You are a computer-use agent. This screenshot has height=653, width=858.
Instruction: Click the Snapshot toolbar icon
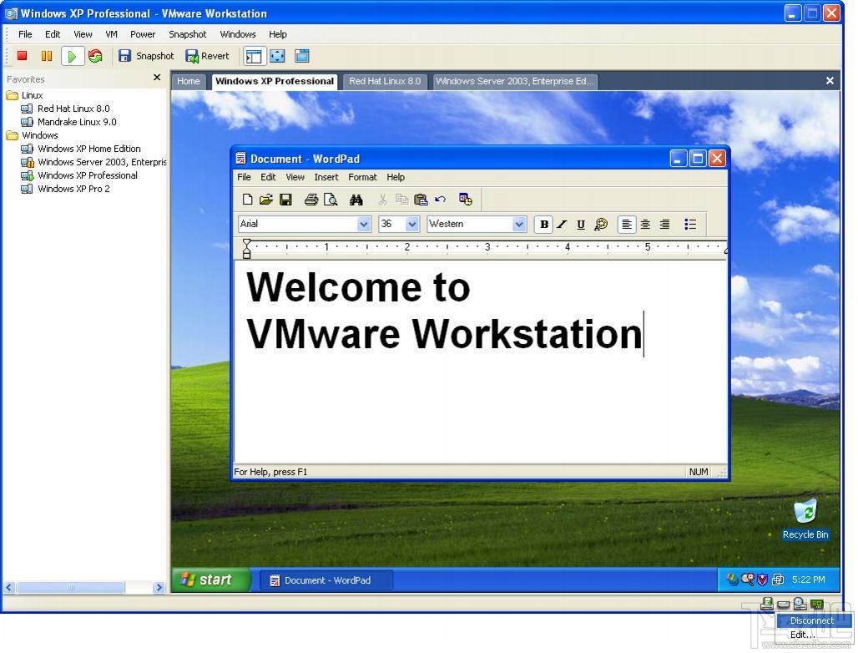(147, 55)
